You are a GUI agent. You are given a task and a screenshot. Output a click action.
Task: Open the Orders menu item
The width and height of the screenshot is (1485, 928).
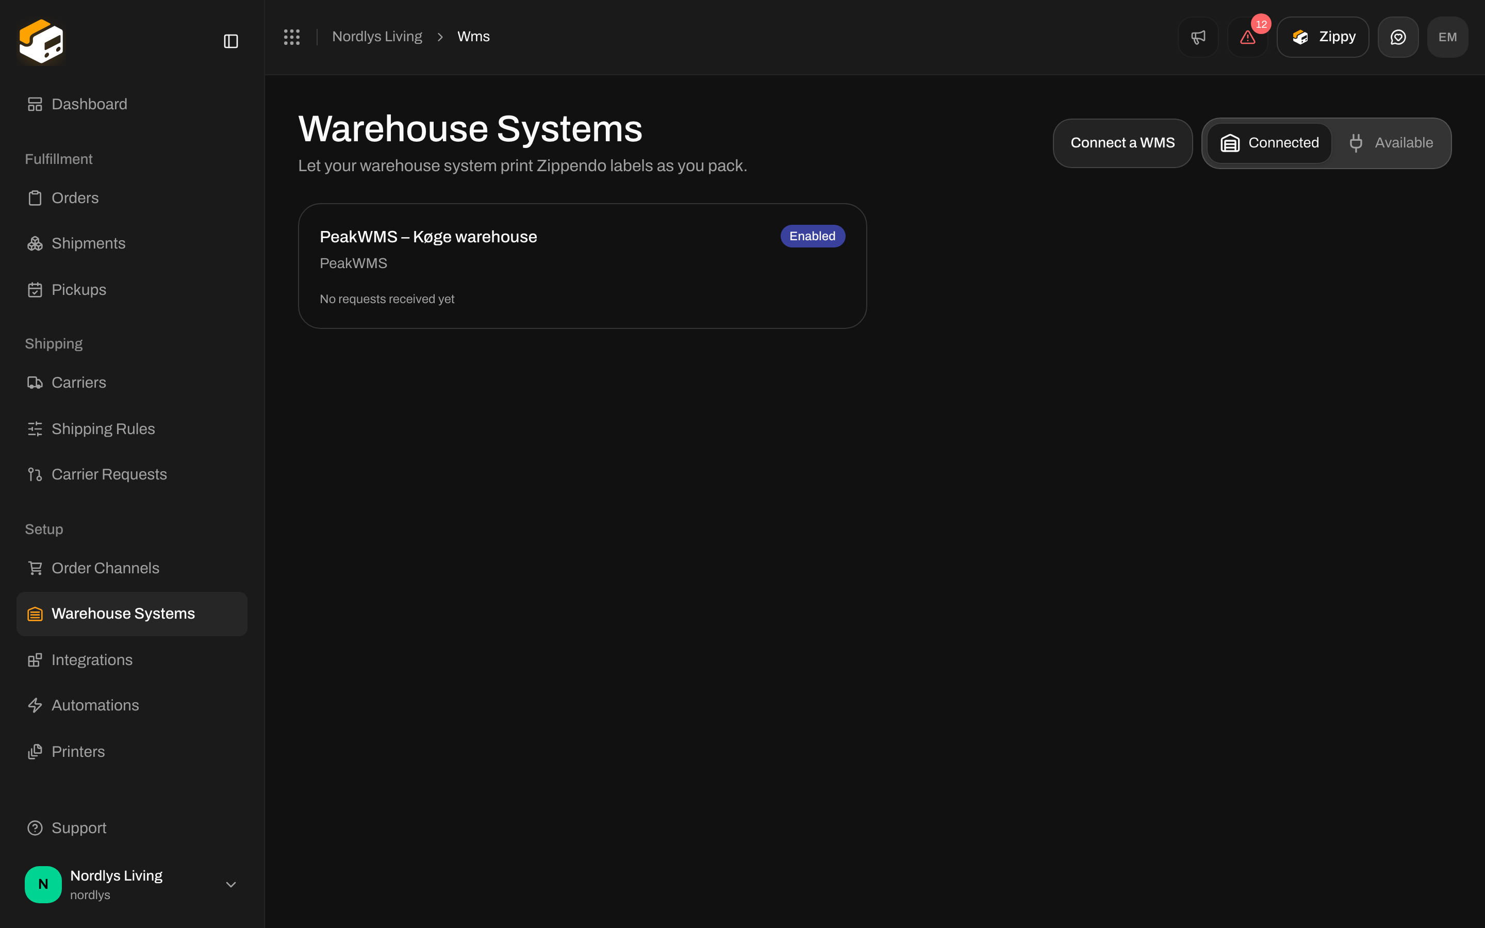point(132,198)
